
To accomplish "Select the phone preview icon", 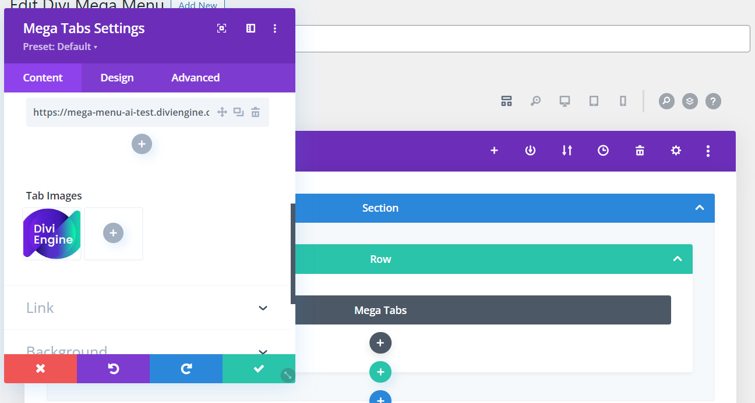I will (623, 101).
